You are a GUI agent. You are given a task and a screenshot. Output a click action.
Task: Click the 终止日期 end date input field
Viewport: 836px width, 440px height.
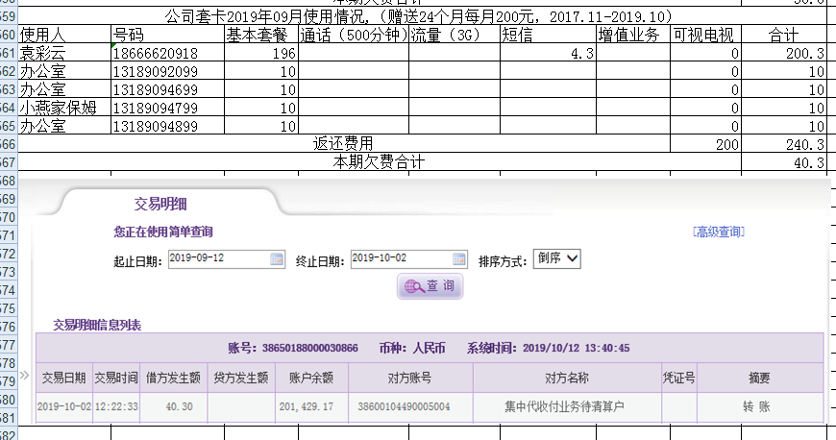(x=401, y=259)
